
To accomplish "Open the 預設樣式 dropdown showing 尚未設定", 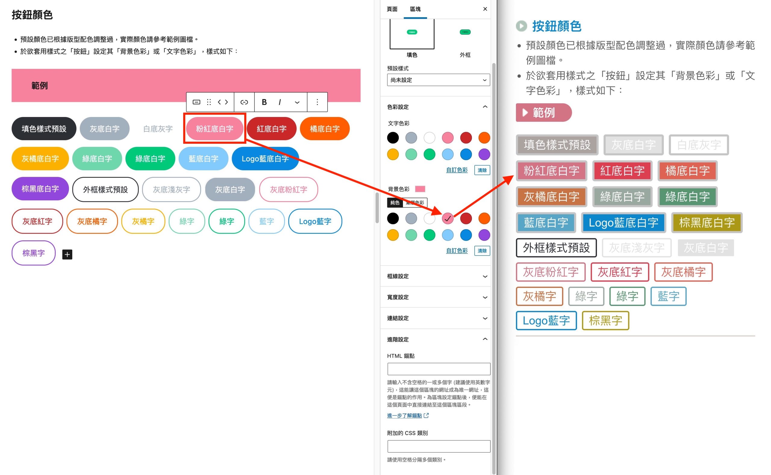I will coord(438,80).
